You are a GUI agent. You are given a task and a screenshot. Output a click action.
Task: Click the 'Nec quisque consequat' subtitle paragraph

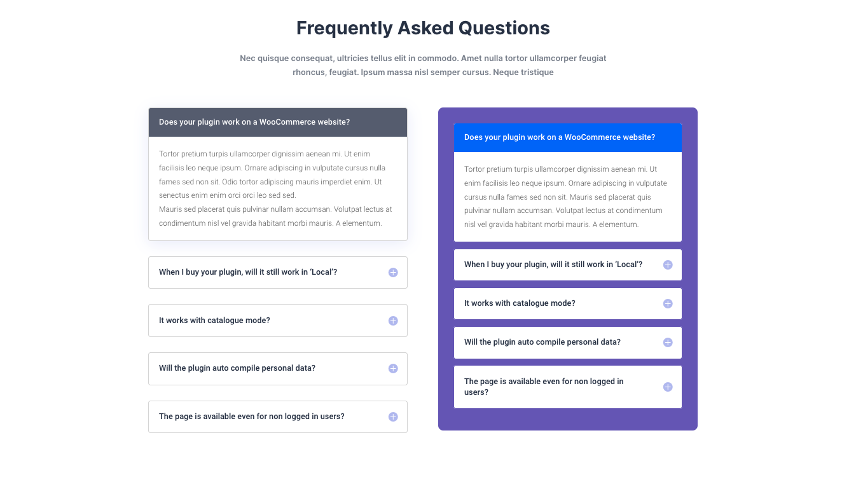[423, 65]
